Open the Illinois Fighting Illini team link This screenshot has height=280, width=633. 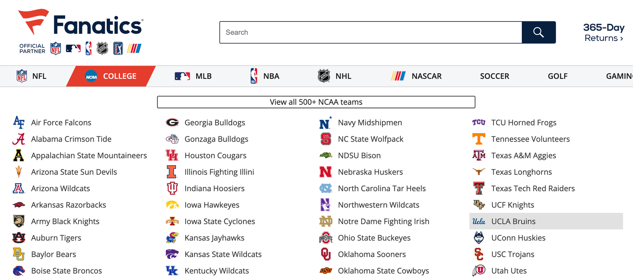click(x=219, y=172)
